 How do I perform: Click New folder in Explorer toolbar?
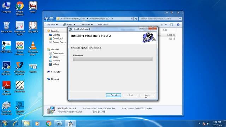coord(103,25)
